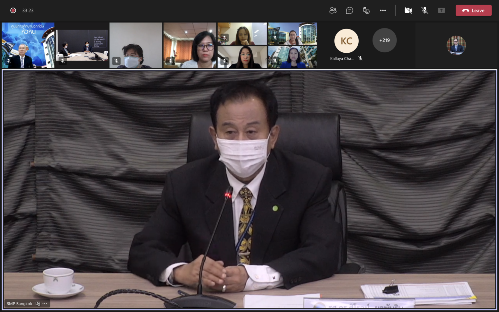Turn on the camera
The width and height of the screenshot is (499, 312).
[408, 10]
